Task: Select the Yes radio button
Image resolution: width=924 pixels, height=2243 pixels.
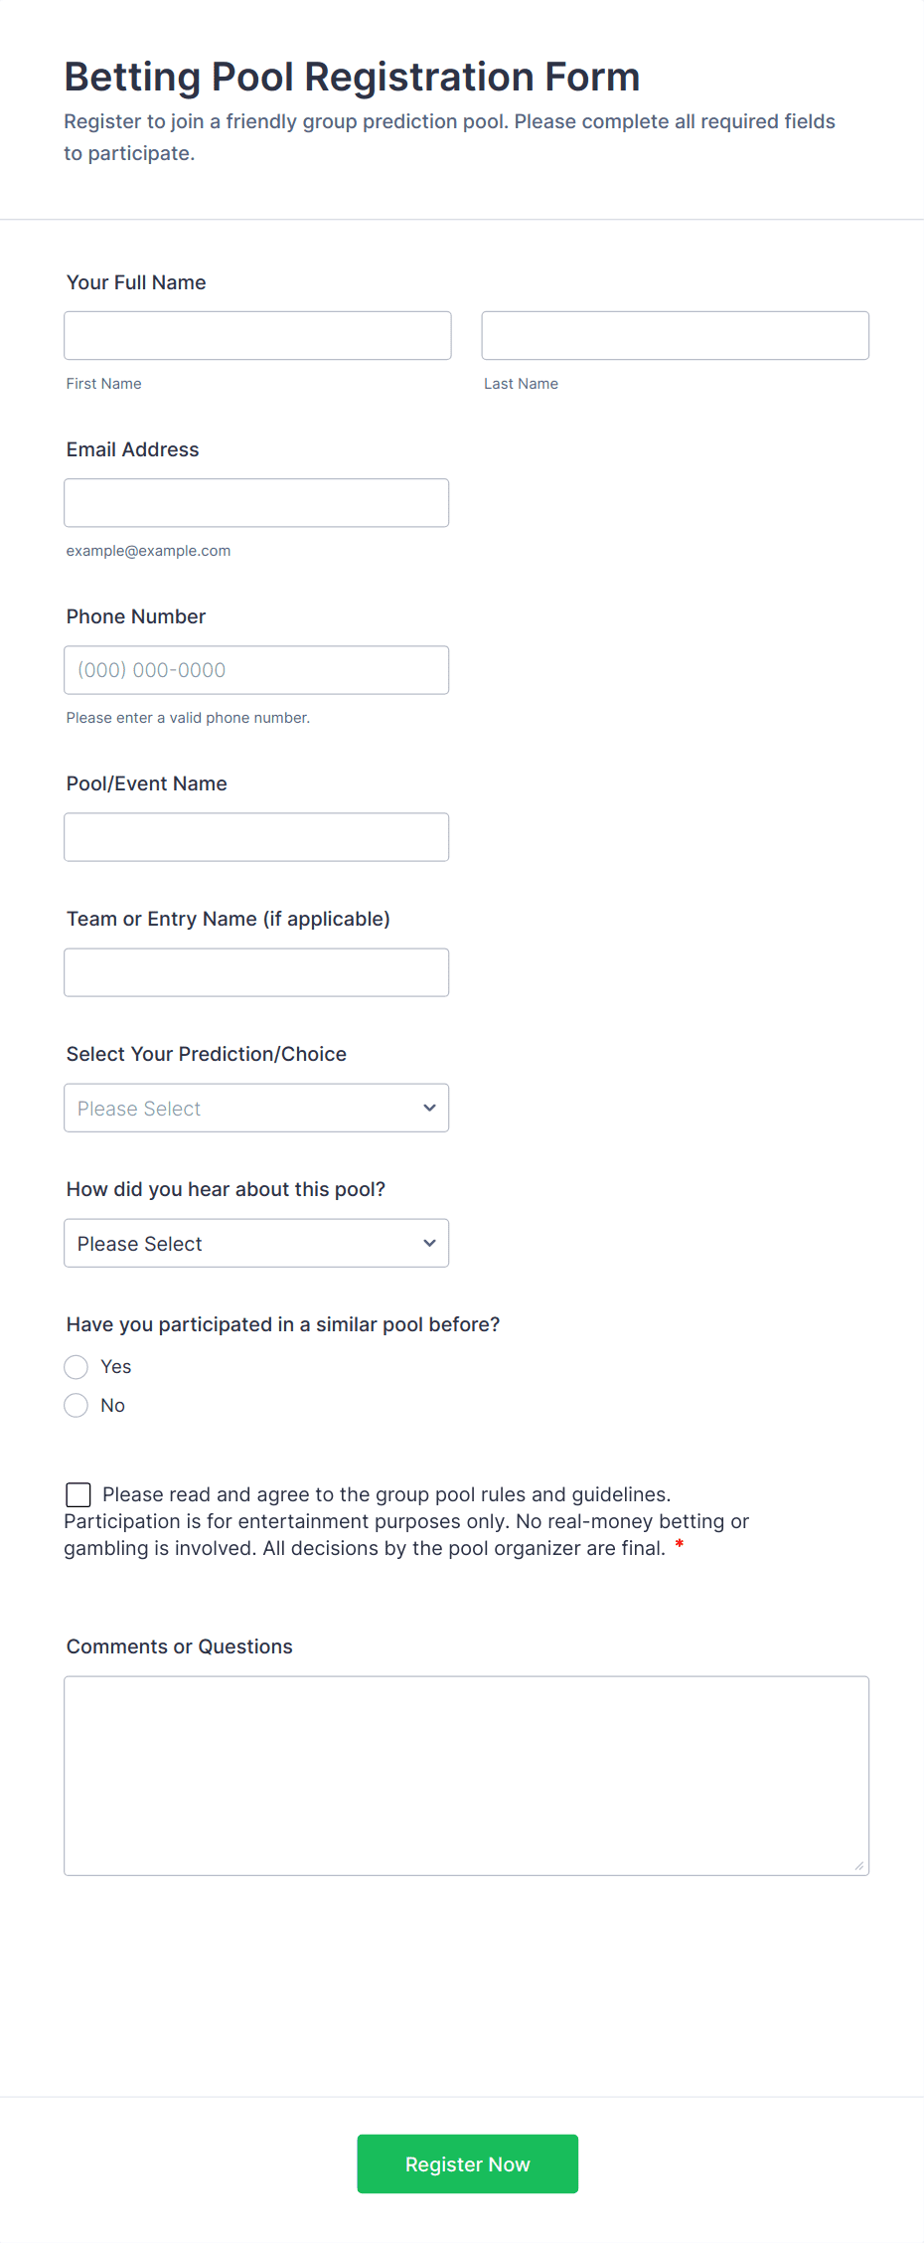Action: pos(77,1367)
